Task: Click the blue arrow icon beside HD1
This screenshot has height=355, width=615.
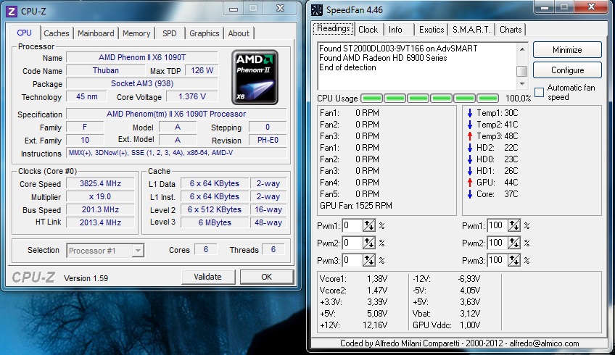Action: point(470,171)
